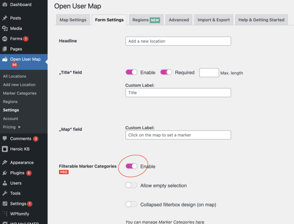Click the Headline input field
Image resolution: width=294 pixels, height=224 pixels.
point(178,41)
